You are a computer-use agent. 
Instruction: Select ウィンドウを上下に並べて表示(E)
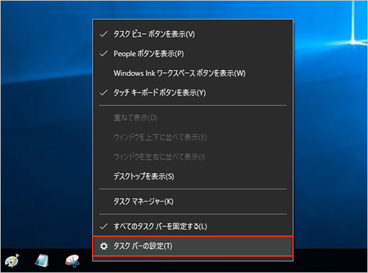[192, 137]
